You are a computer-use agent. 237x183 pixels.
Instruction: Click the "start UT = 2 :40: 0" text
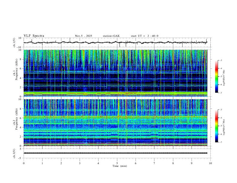pyautogui.click(x=145, y=36)
